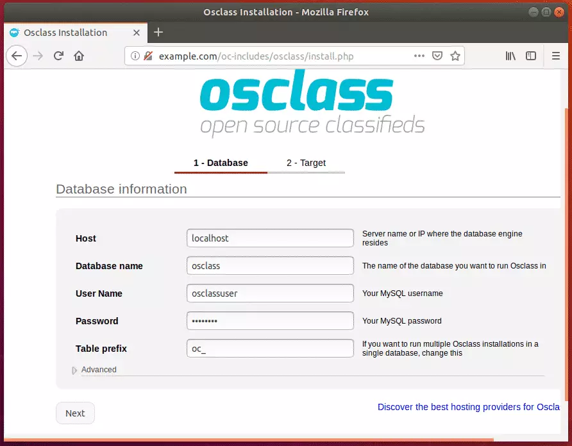
Task: Open page actions three-dot menu
Action: (x=419, y=56)
